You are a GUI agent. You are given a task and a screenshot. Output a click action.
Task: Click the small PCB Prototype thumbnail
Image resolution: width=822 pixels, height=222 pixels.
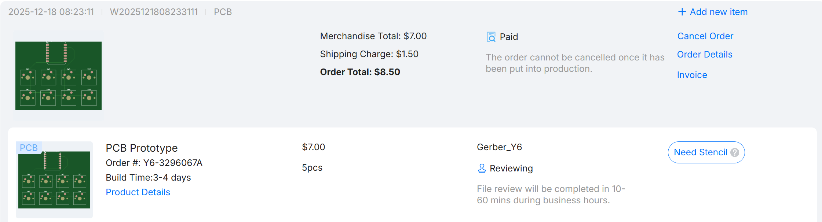(54, 180)
